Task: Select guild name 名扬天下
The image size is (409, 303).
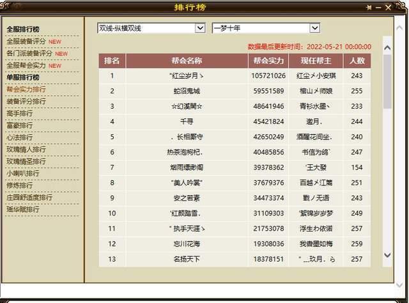Action: tap(187, 259)
